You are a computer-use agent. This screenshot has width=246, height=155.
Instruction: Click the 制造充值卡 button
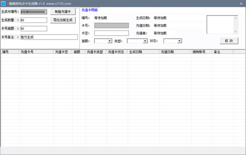(63, 12)
